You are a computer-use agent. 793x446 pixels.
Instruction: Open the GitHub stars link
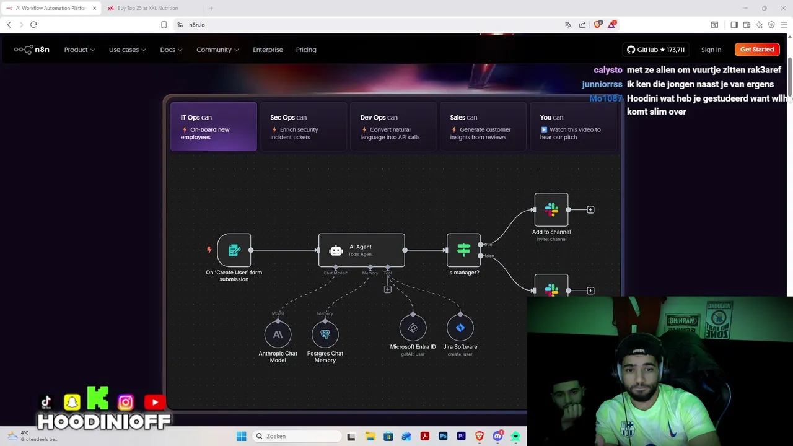tap(655, 50)
